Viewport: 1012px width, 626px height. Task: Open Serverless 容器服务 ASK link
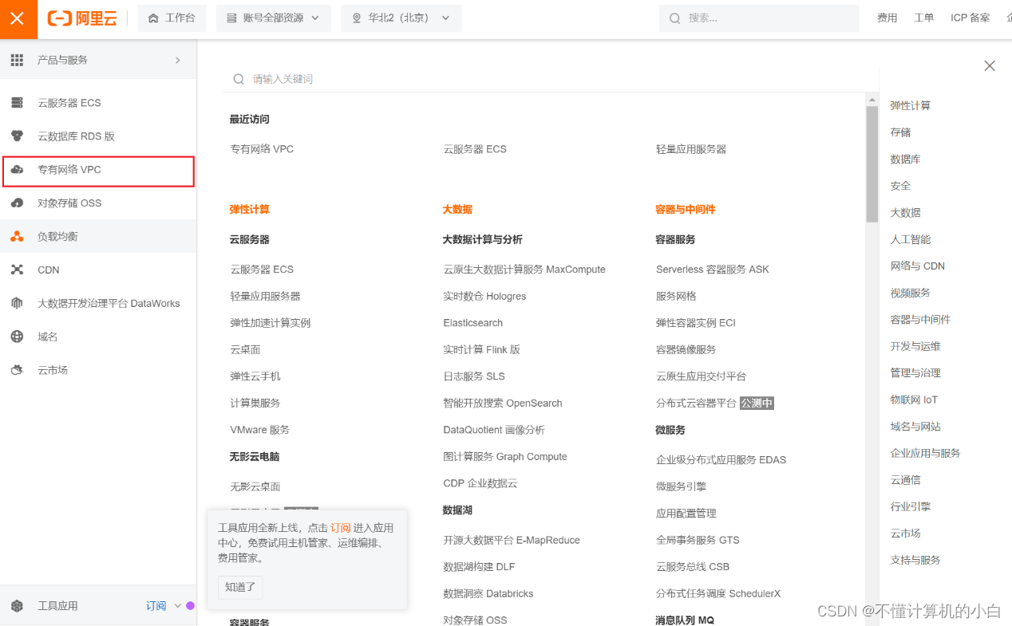713,270
